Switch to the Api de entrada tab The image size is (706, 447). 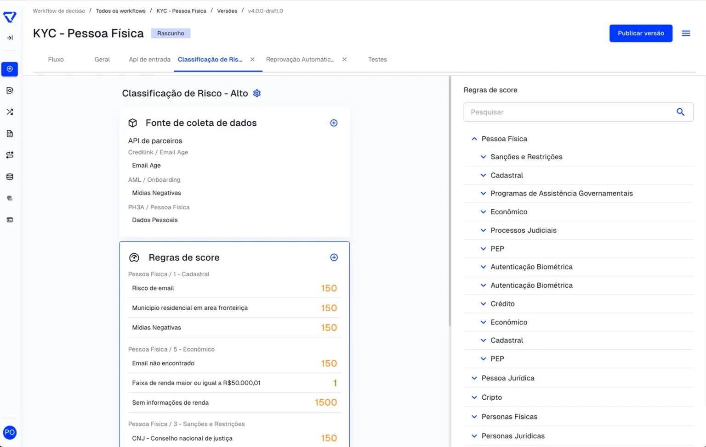[x=149, y=60]
